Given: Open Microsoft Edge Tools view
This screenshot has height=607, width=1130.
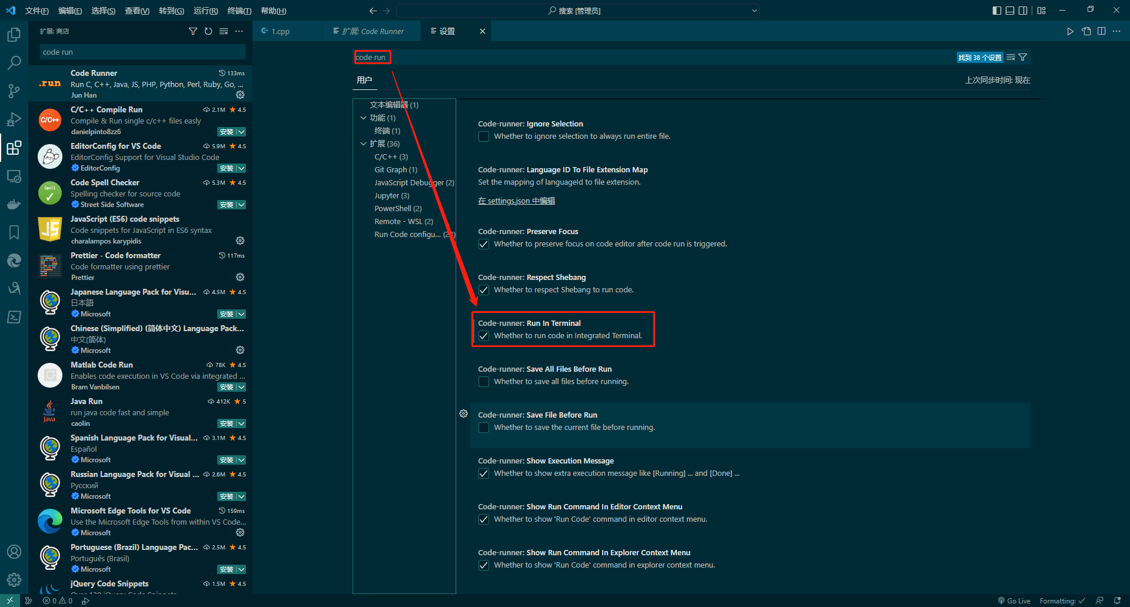Looking at the screenshot, I should (x=14, y=261).
